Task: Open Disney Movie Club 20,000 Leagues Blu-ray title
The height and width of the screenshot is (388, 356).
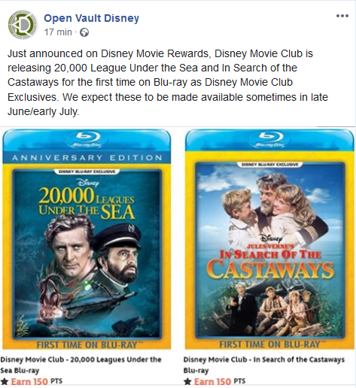Action: click(x=81, y=365)
